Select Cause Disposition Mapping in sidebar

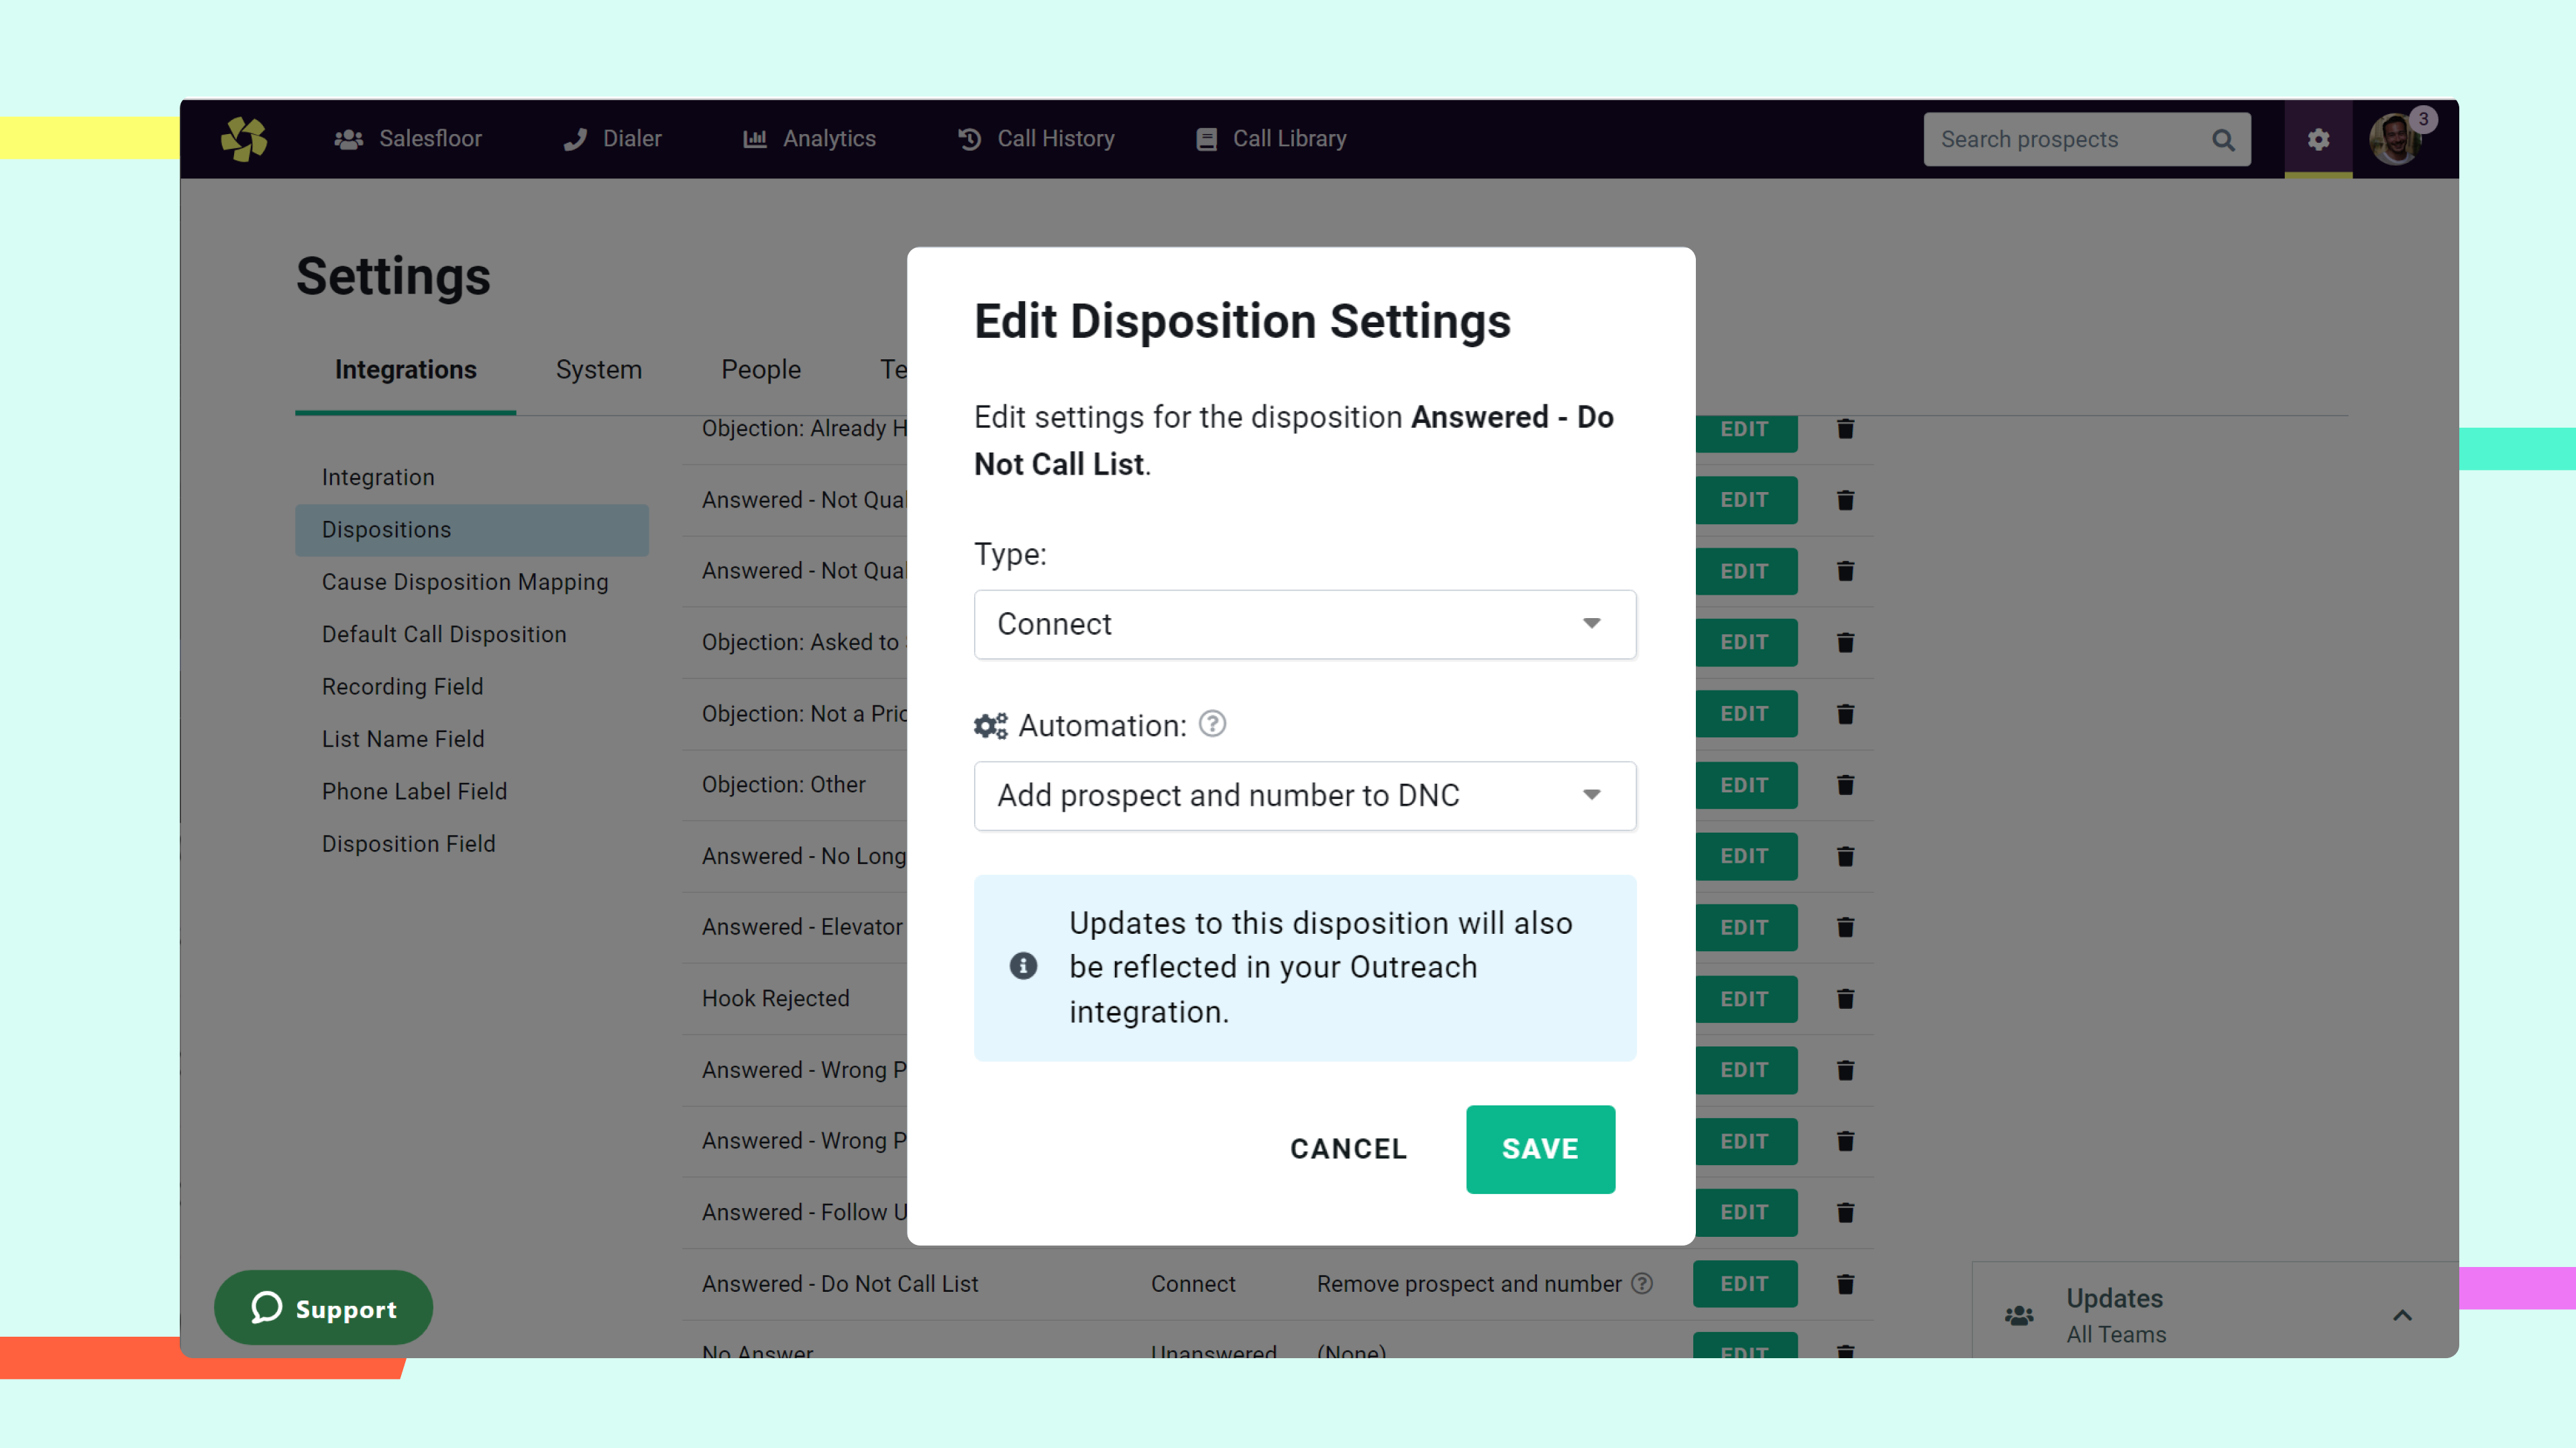point(464,582)
